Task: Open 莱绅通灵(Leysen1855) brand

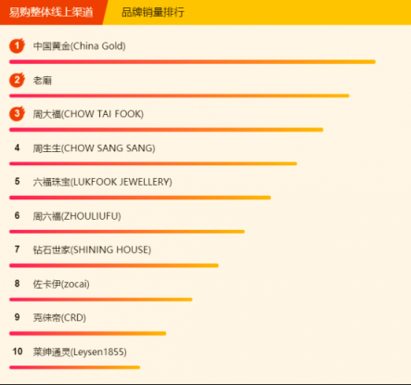Action: click(x=80, y=352)
